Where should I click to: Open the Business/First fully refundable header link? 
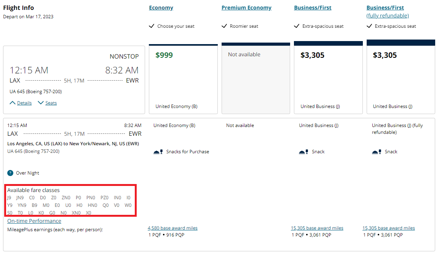tap(387, 16)
